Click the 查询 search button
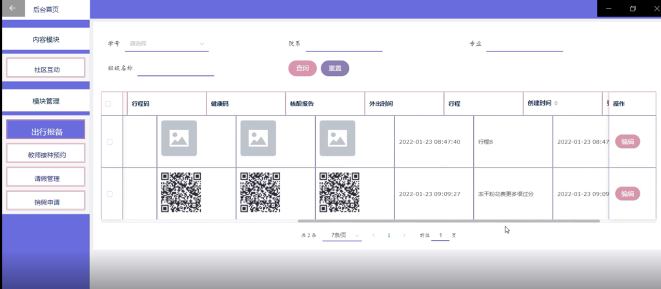This screenshot has width=661, height=289. pyautogui.click(x=302, y=68)
